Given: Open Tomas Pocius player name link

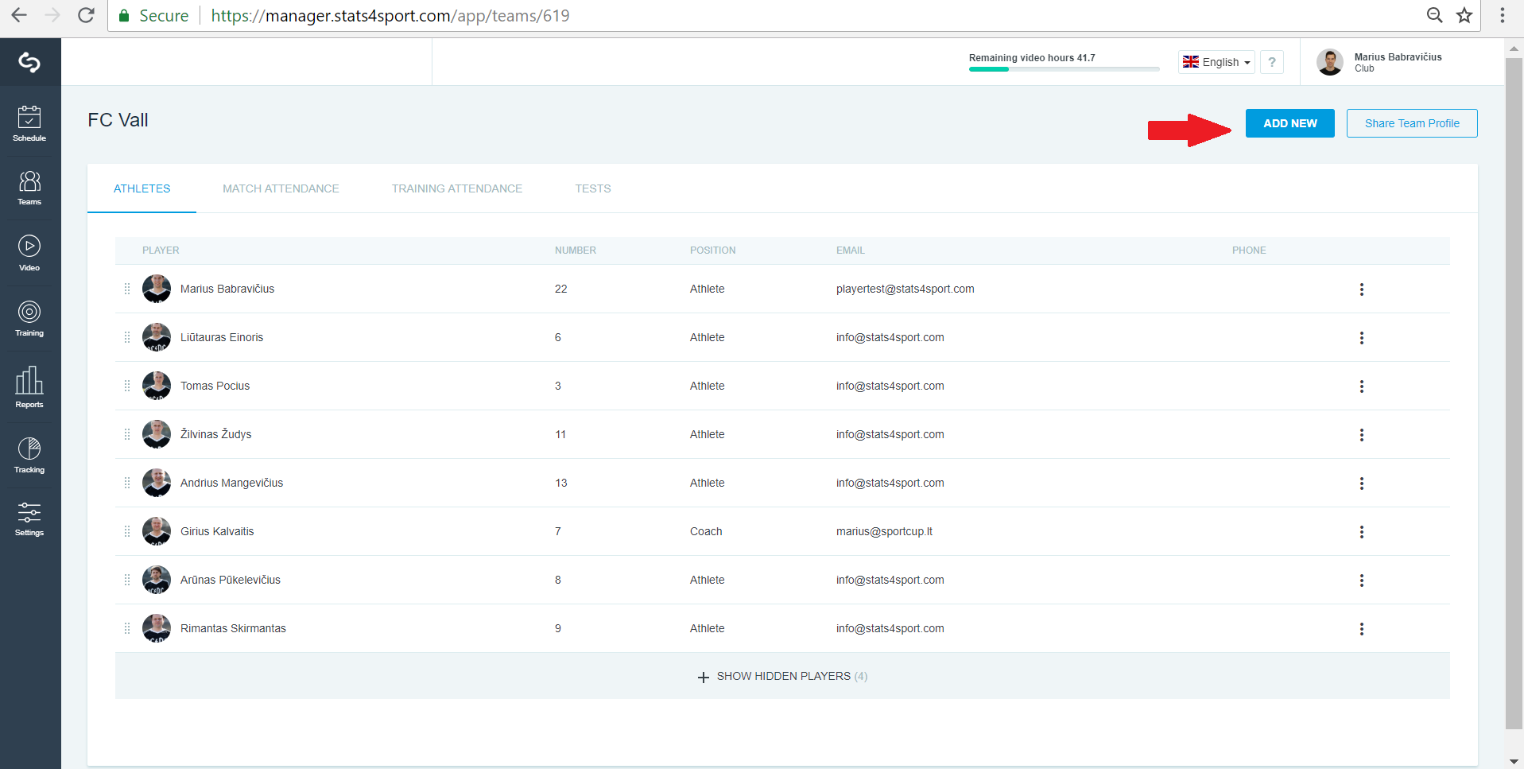Looking at the screenshot, I should point(215,386).
